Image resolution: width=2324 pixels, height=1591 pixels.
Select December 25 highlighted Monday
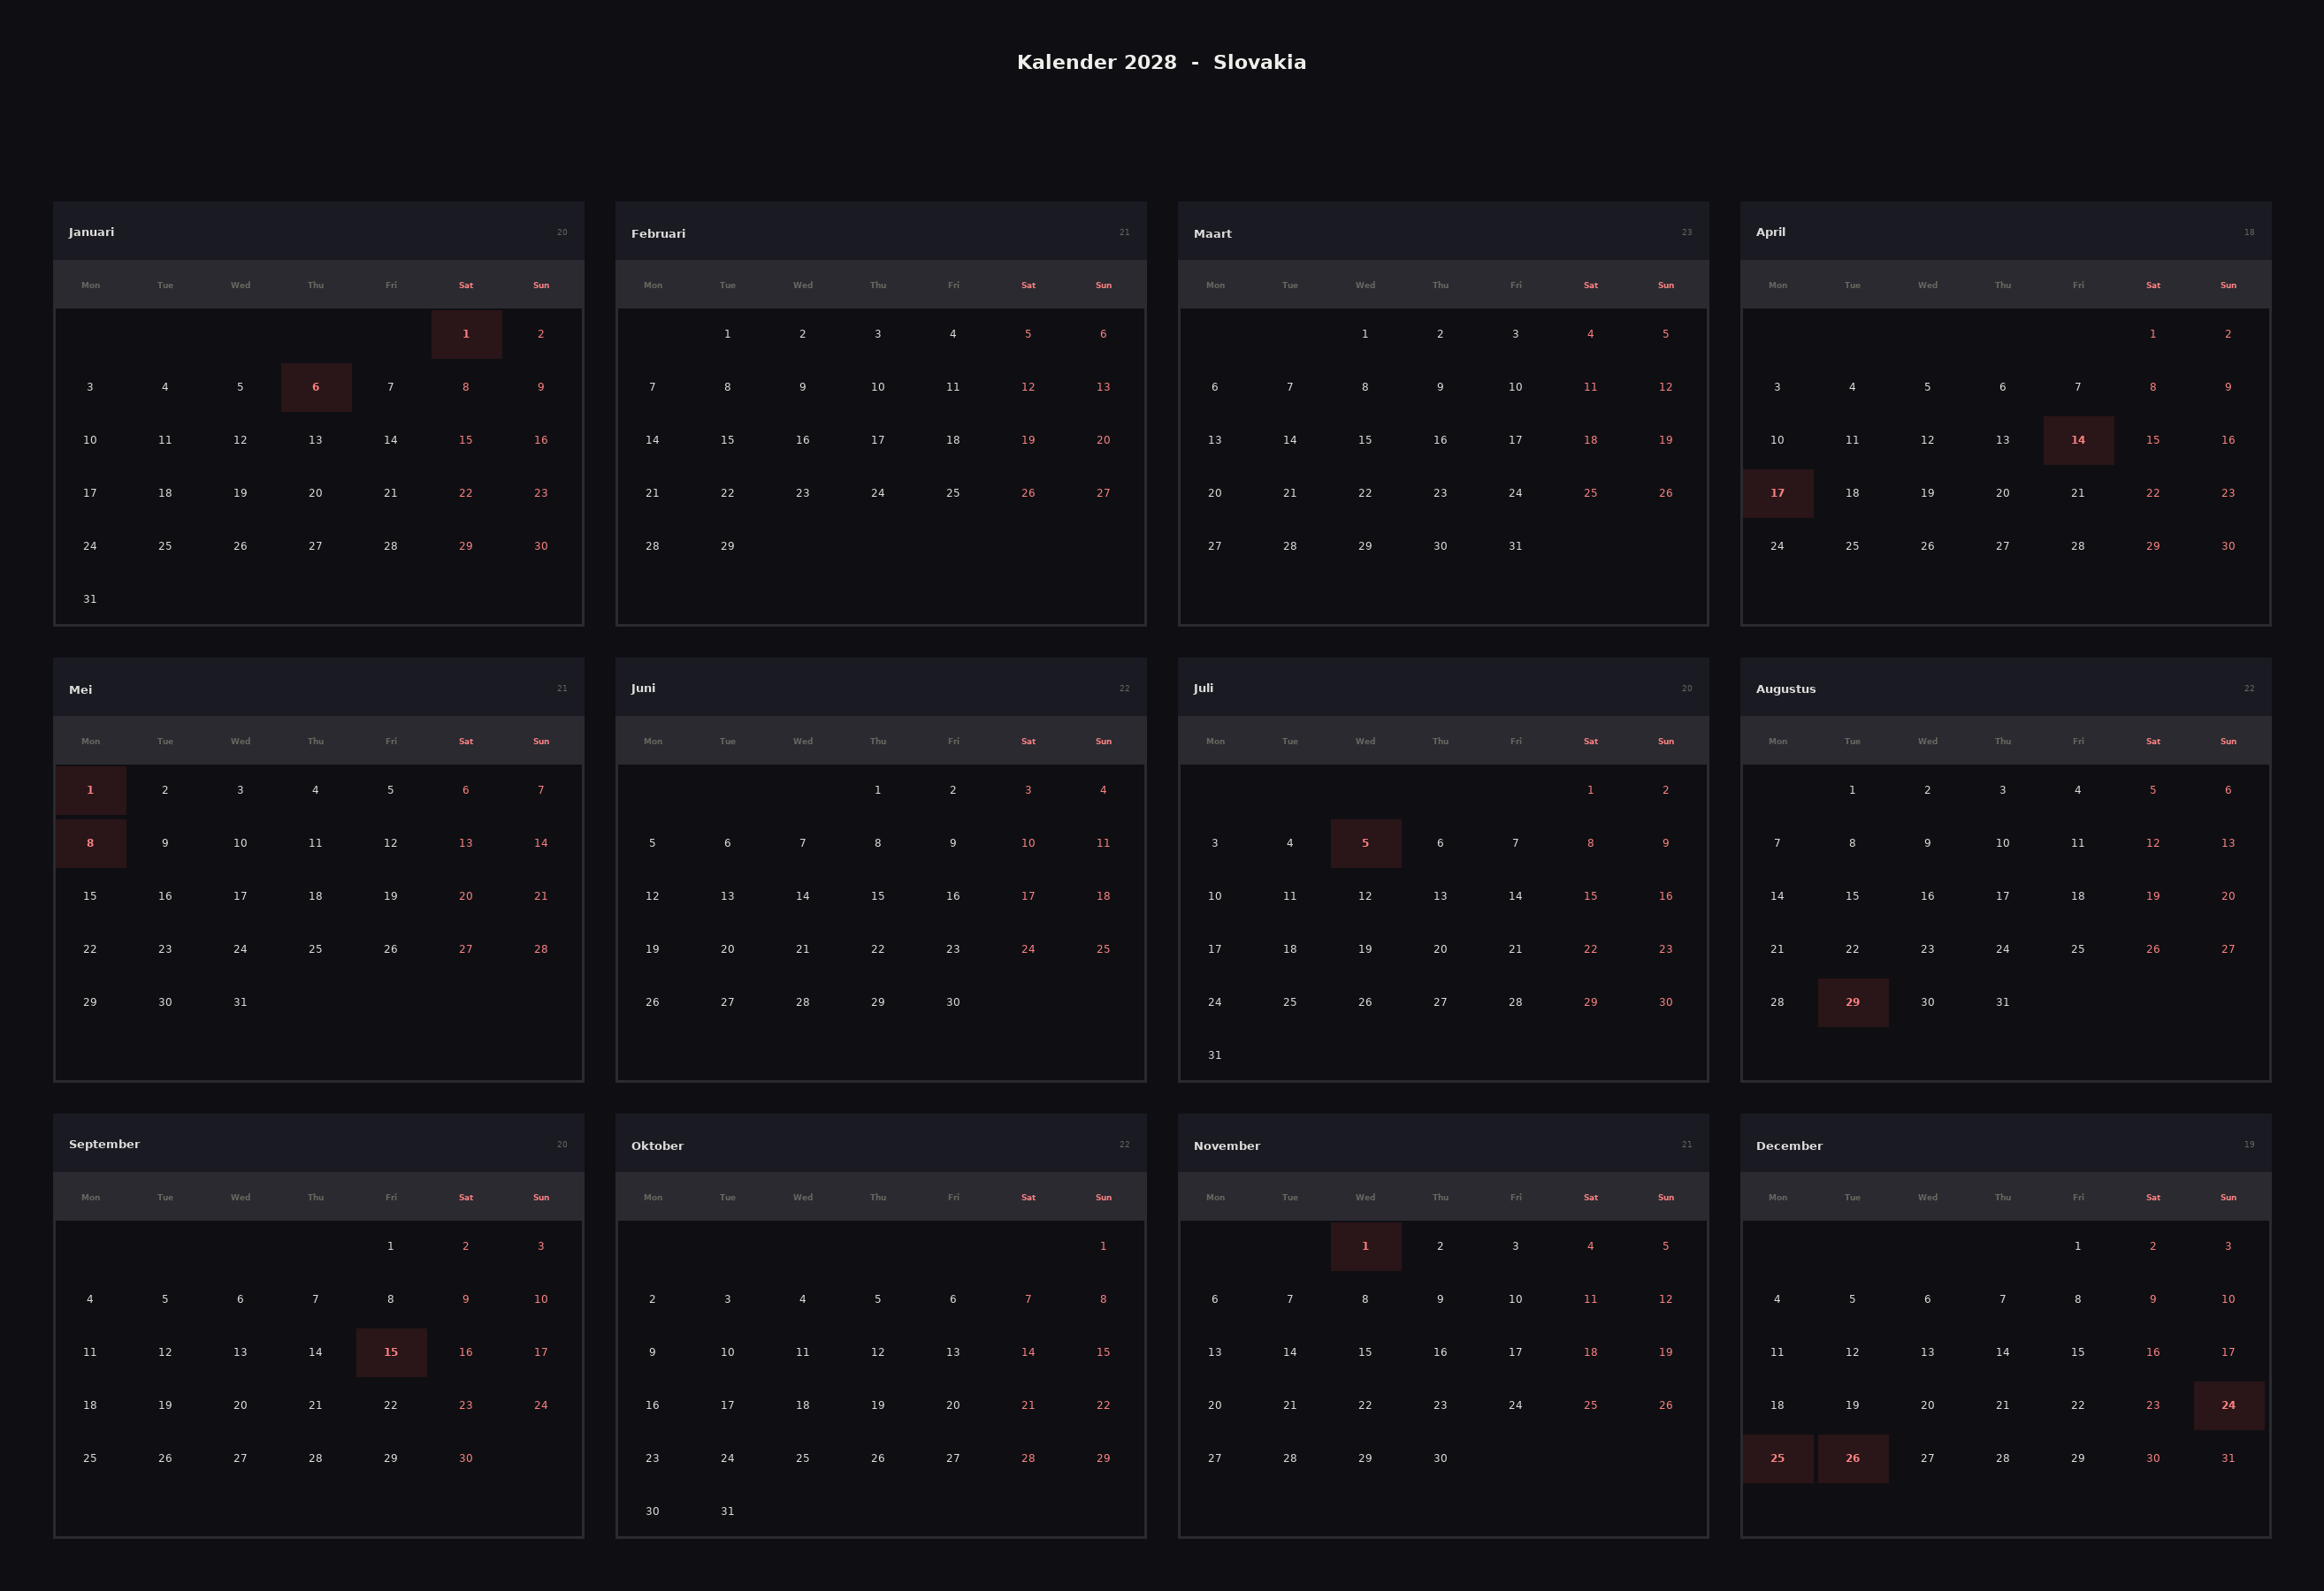pos(1777,1457)
